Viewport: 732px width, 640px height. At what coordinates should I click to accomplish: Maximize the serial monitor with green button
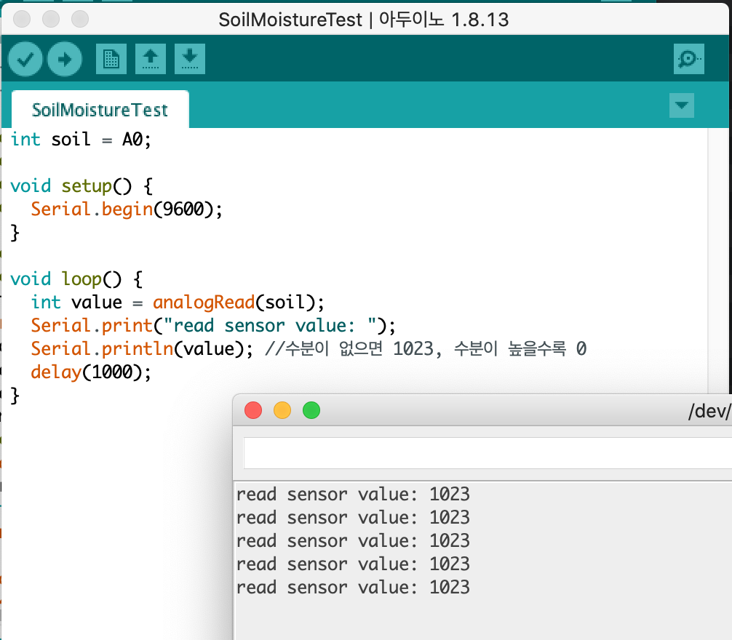tap(311, 410)
